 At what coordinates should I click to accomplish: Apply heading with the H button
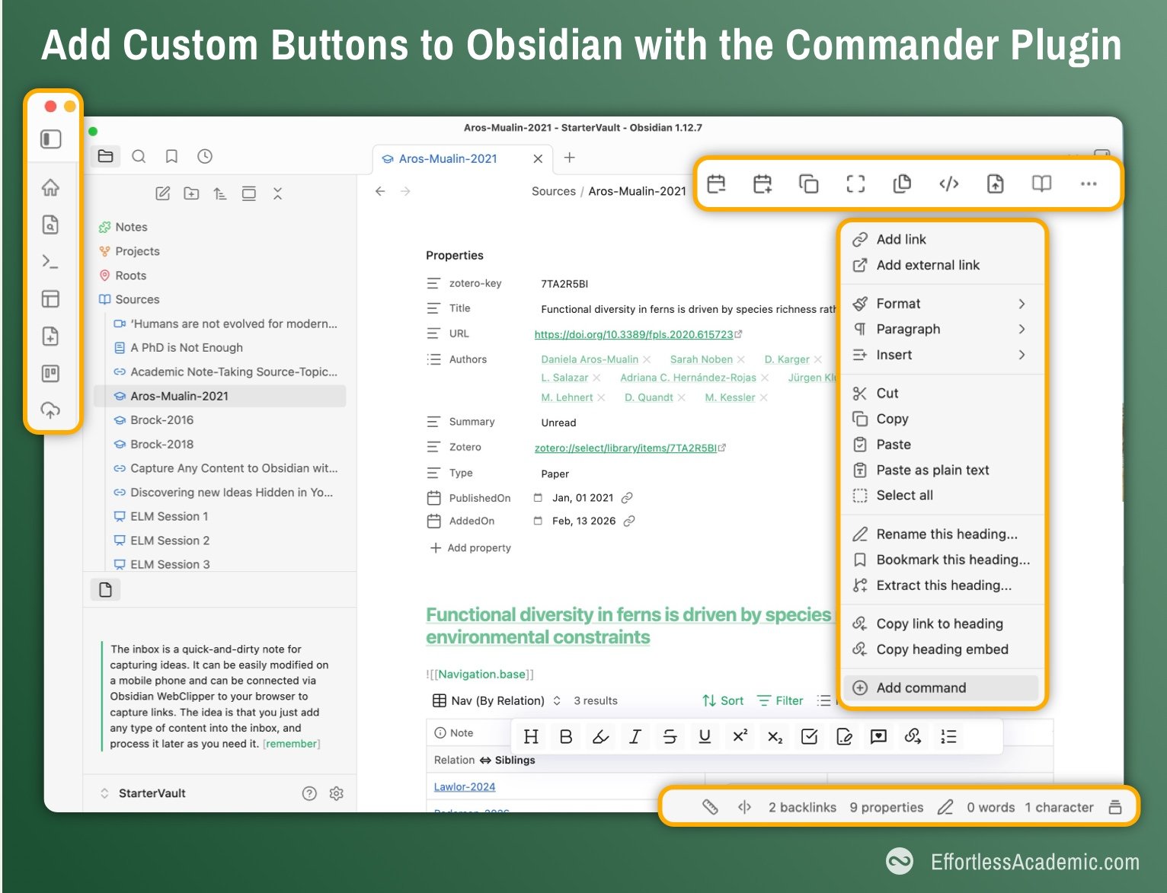[531, 736]
